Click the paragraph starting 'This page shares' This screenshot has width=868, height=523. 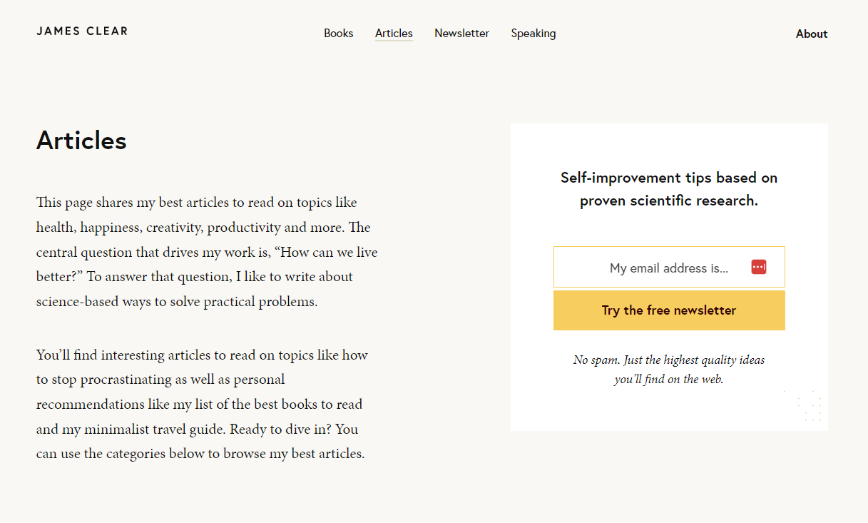[x=207, y=252]
